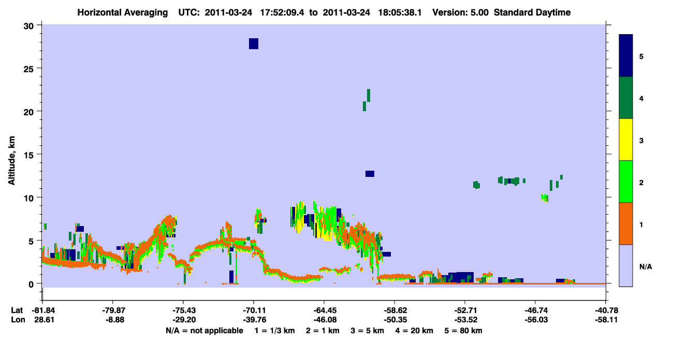Click longitude value '-50.35'

tap(394, 320)
